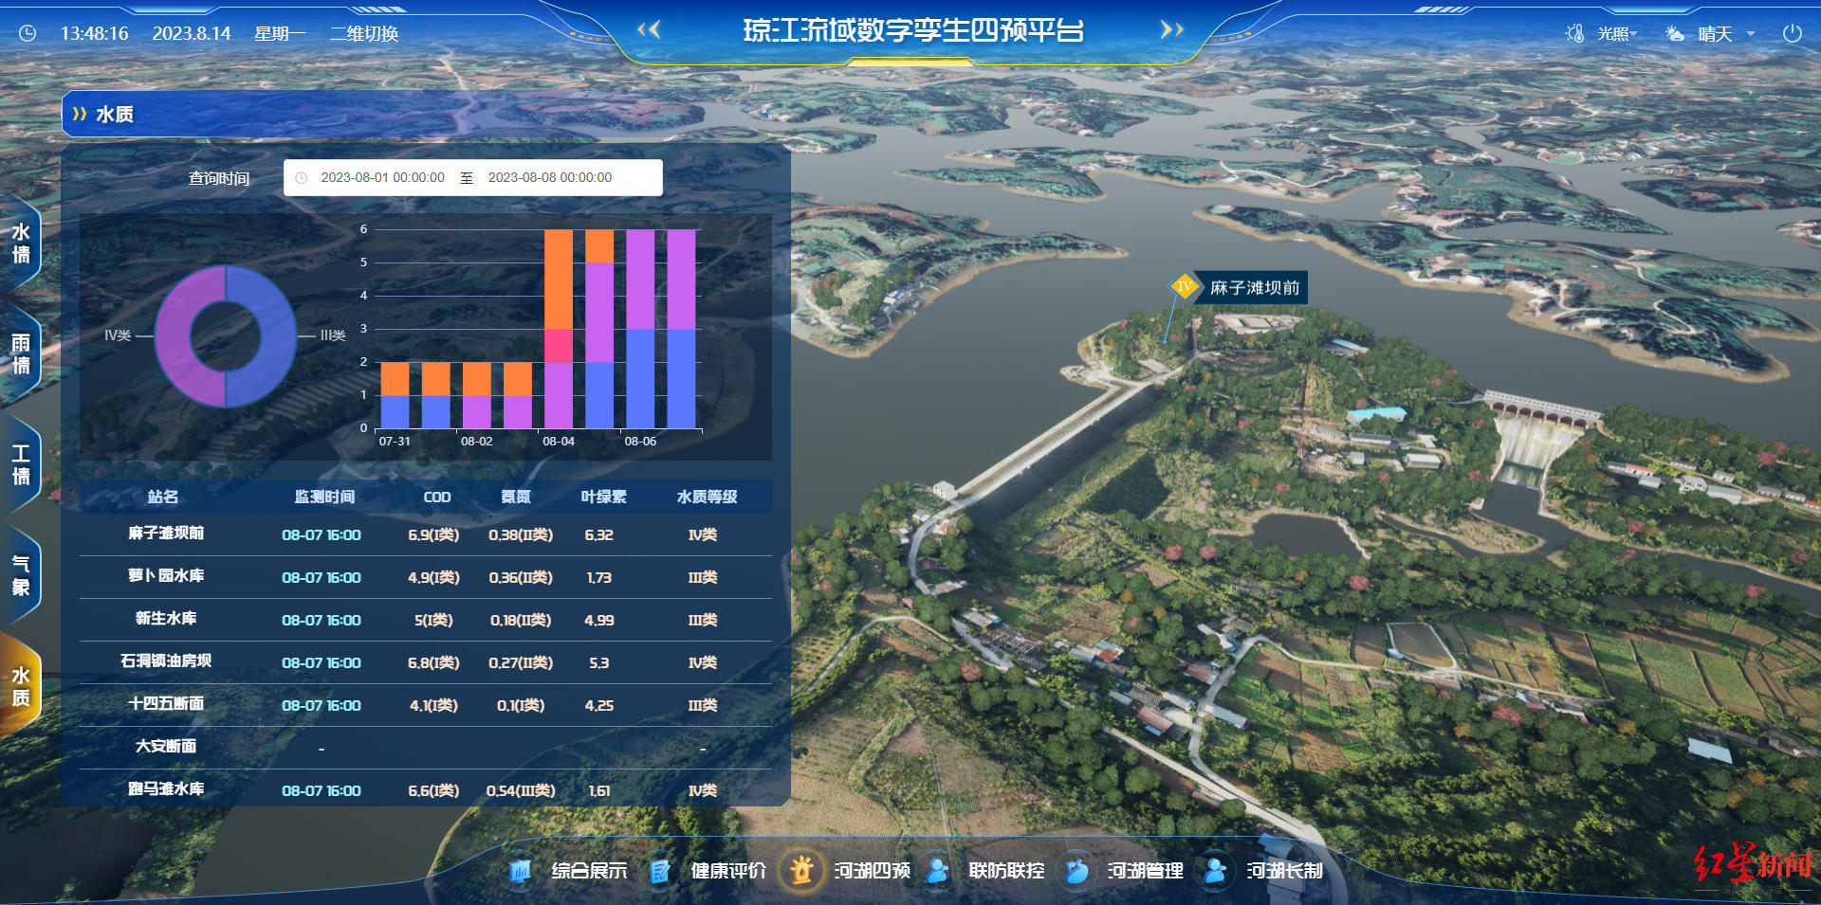1821x905 pixels.
Task: Click the right double-arrow beside the title
Action: 1172,29
